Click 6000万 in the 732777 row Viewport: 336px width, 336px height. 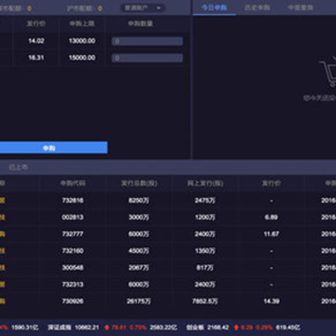coord(139,234)
